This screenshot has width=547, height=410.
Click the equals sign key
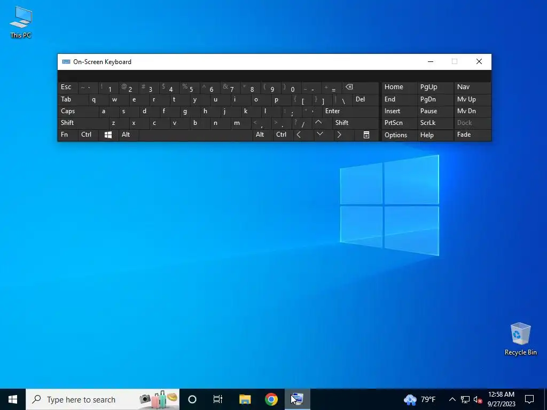point(332,87)
